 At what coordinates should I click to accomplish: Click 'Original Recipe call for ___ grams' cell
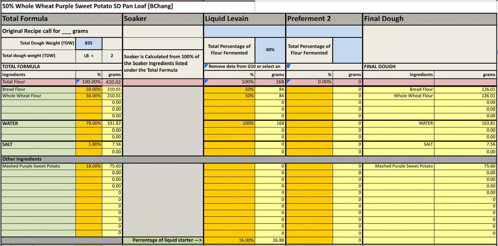click(x=61, y=31)
